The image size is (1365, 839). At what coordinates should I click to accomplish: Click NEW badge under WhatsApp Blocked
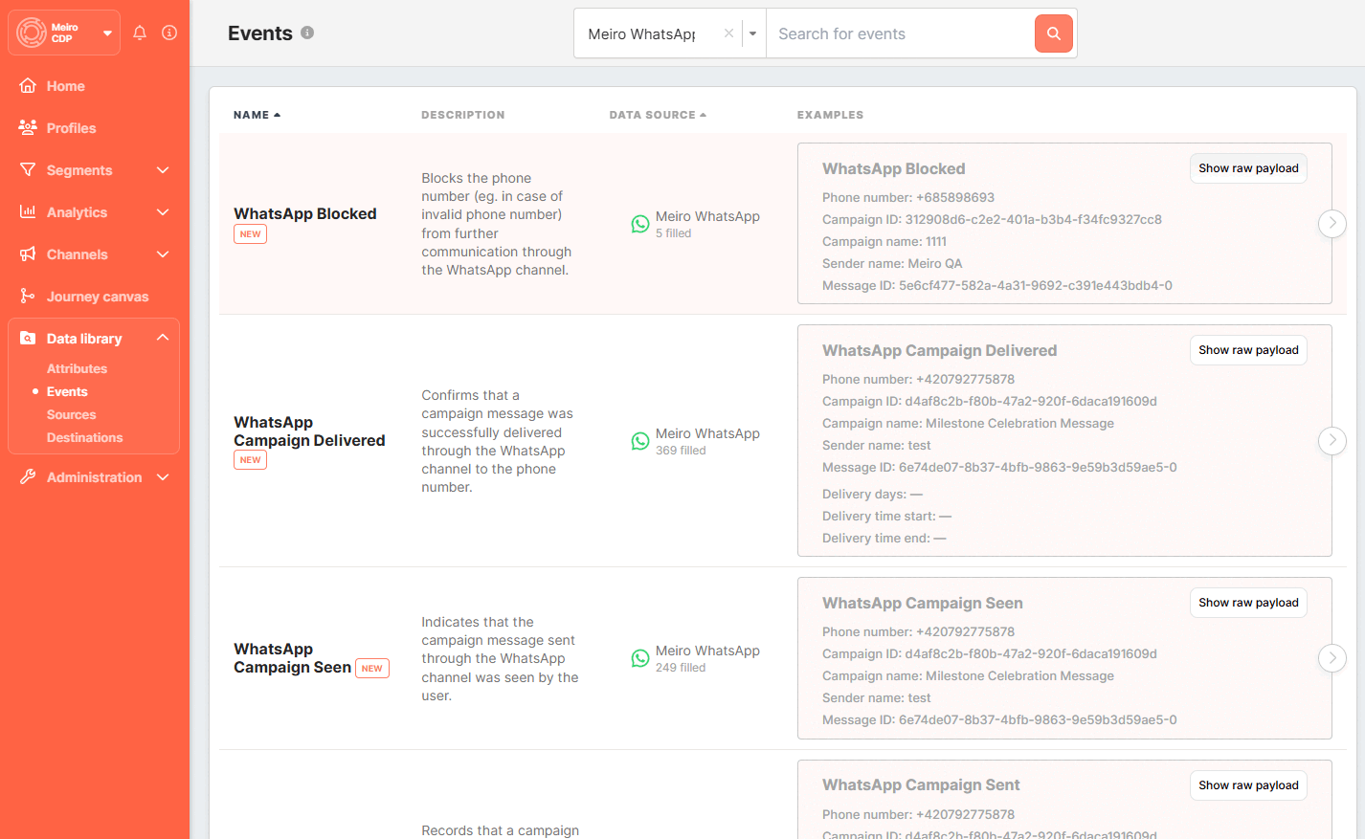point(251,234)
